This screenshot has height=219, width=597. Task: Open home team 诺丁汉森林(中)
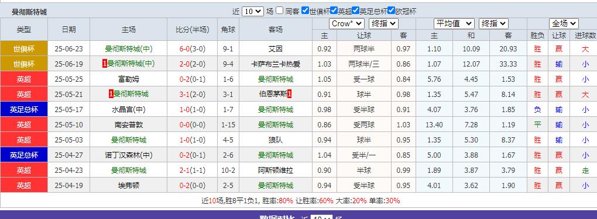coord(128,155)
